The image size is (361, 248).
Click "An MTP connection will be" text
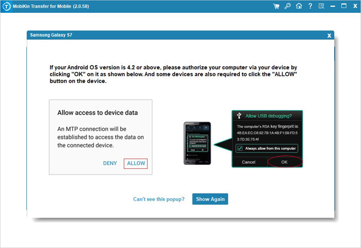92,129
